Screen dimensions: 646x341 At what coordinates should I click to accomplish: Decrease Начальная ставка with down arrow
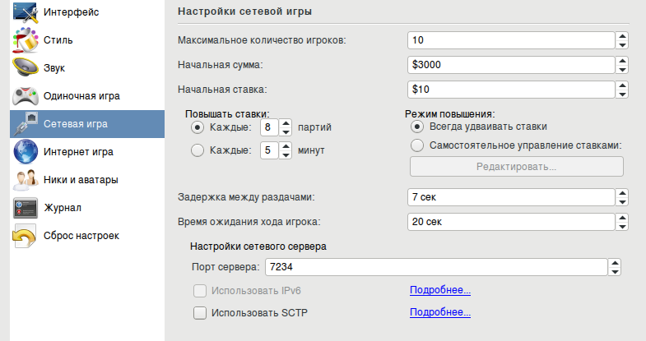click(622, 94)
